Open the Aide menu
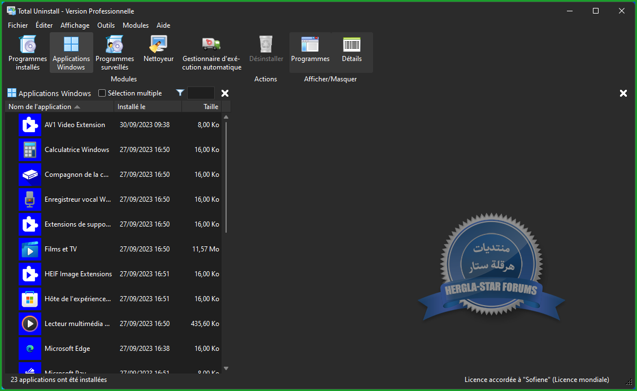This screenshot has height=391, width=637. pos(163,25)
